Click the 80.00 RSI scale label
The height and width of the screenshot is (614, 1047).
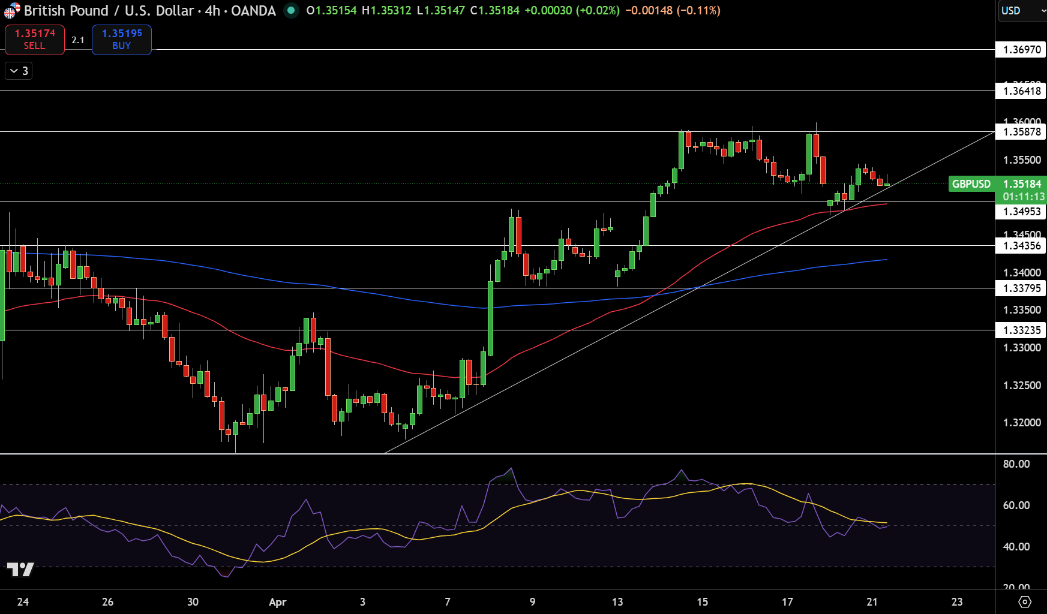coord(1016,464)
